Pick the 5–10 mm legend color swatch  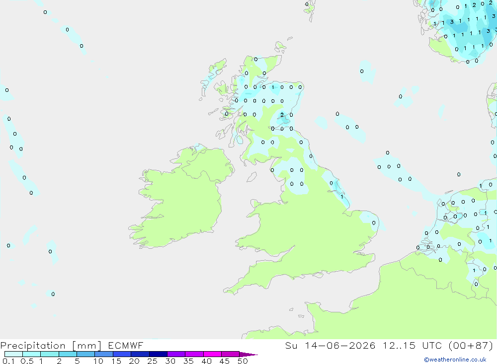(85, 354)
